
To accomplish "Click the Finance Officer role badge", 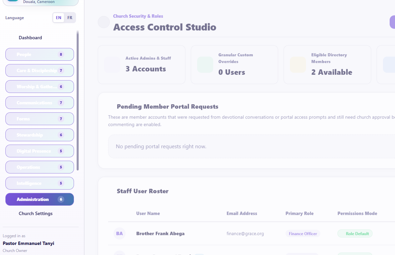I will click(x=303, y=234).
